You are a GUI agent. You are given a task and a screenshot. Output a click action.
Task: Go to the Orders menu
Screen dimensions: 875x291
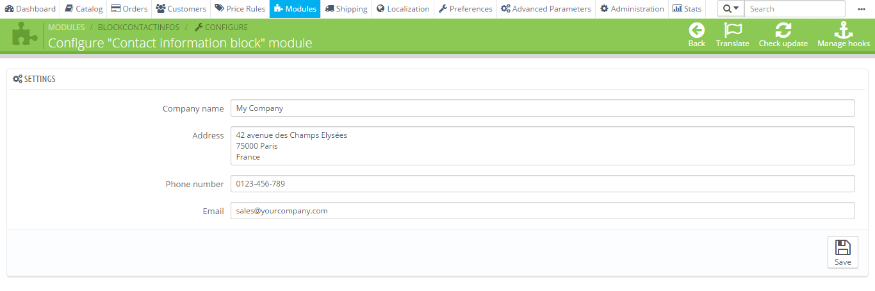[129, 9]
